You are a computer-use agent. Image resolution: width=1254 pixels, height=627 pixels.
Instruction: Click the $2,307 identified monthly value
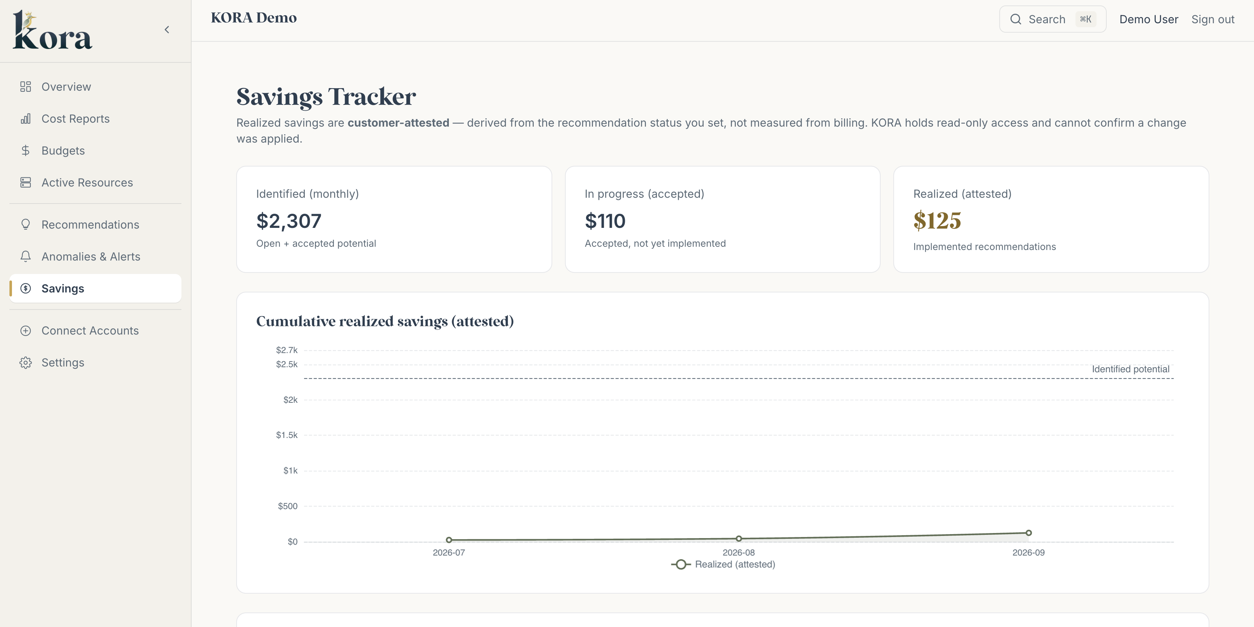(x=289, y=221)
